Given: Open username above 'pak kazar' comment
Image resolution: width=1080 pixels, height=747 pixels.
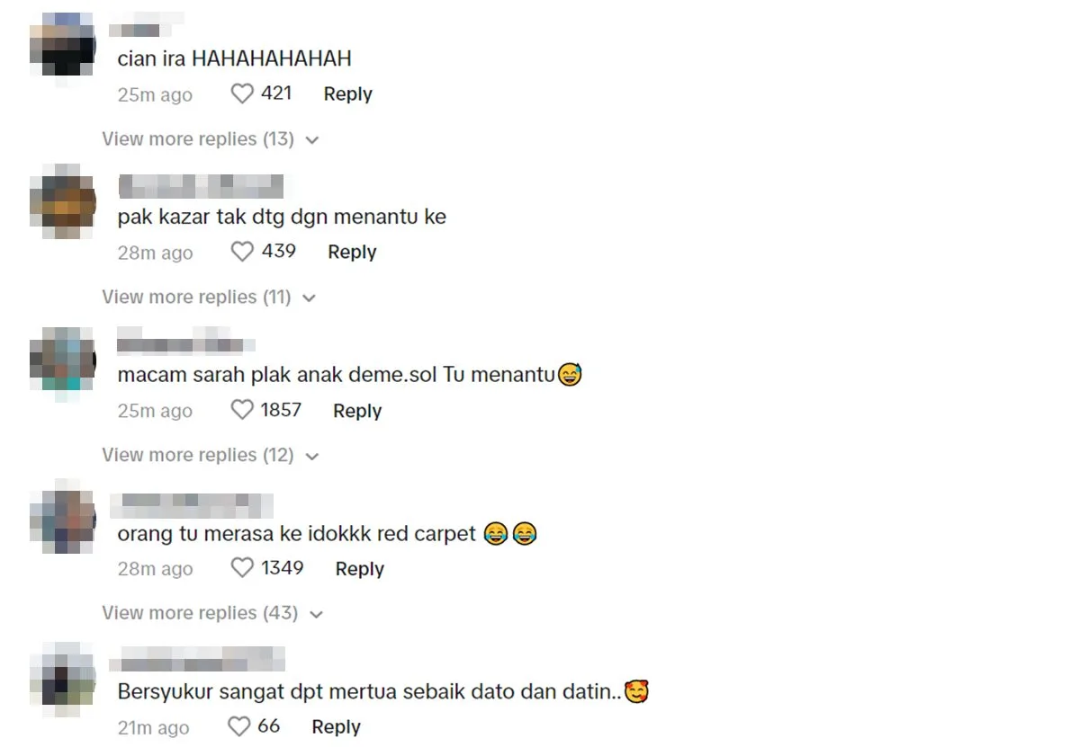Looking at the screenshot, I should coord(201,186).
